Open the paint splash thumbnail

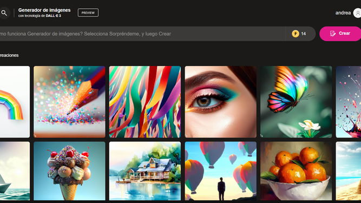pos(349,102)
